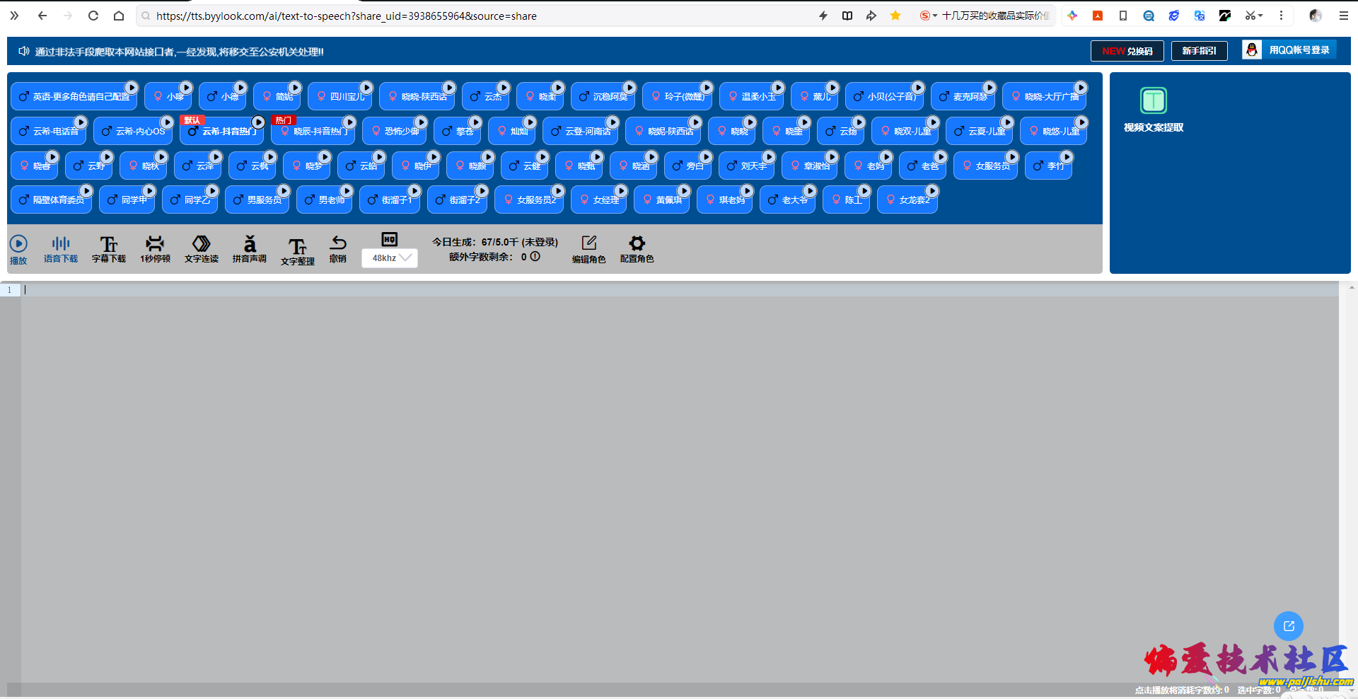The width and height of the screenshot is (1358, 699).
Task: Log in with 用QQ帐号登录
Action: coord(1289,50)
